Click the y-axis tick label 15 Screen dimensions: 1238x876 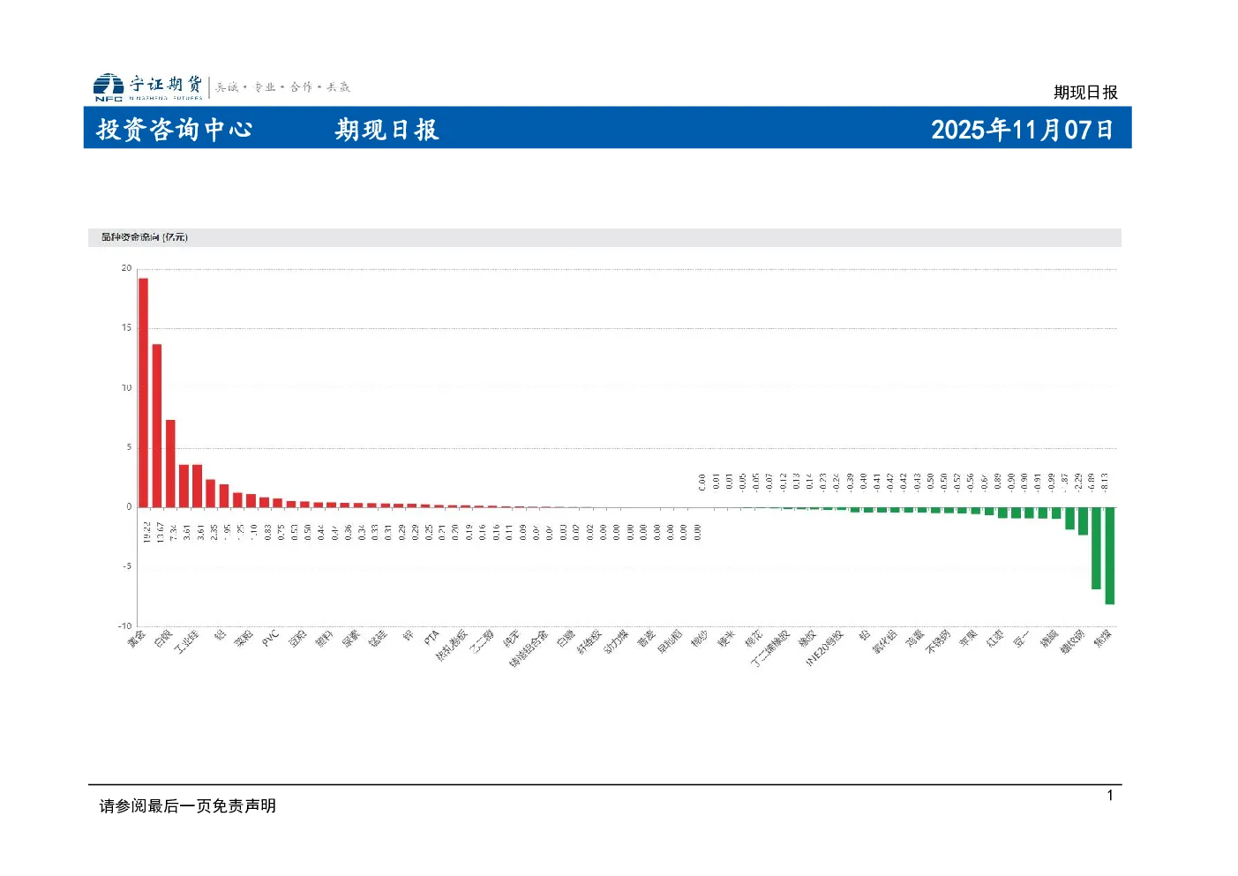[x=126, y=327]
